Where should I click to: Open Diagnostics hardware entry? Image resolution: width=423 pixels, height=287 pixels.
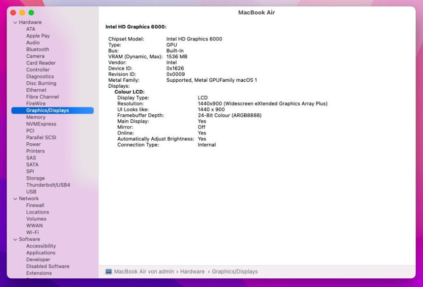pos(40,77)
